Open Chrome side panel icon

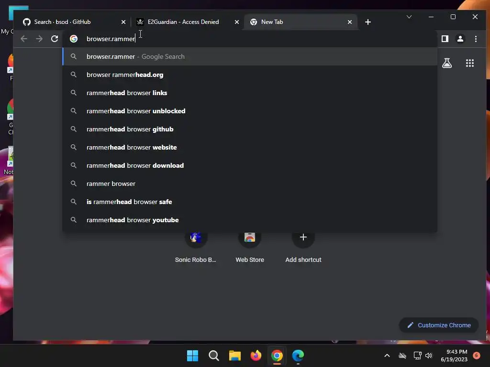point(445,39)
